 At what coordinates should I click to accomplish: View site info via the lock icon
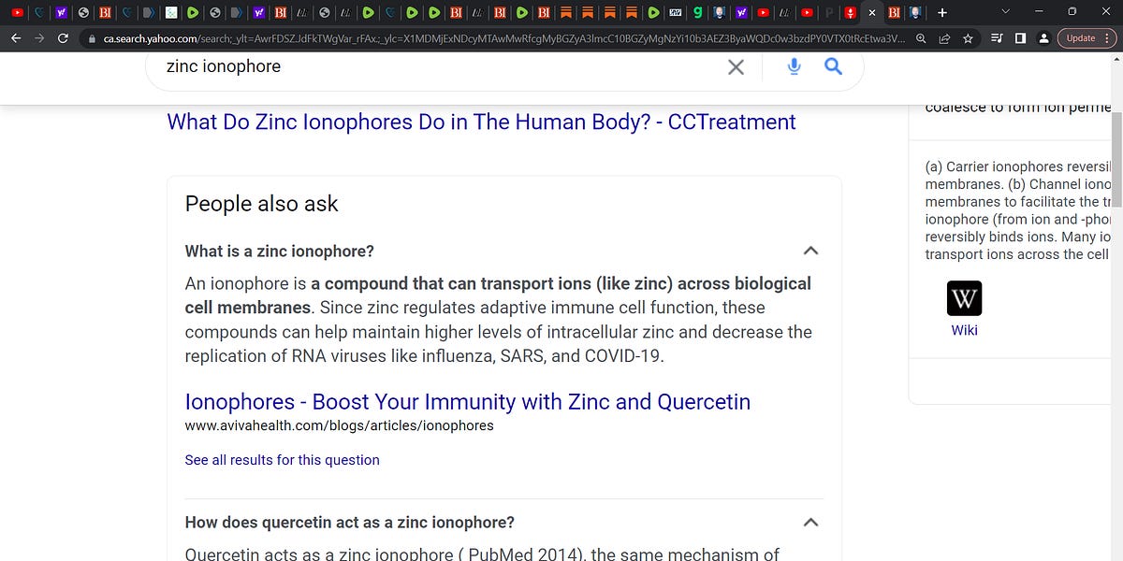pos(91,39)
